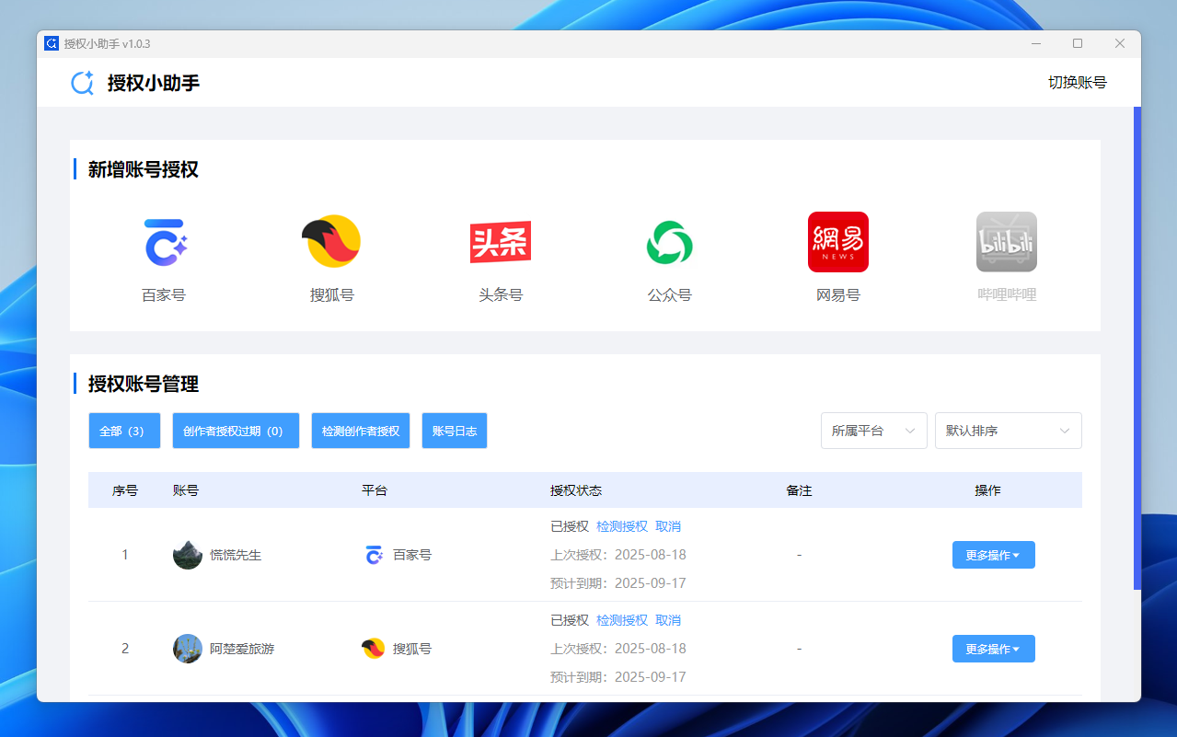Open the 所属平台 dropdown

[873, 431]
